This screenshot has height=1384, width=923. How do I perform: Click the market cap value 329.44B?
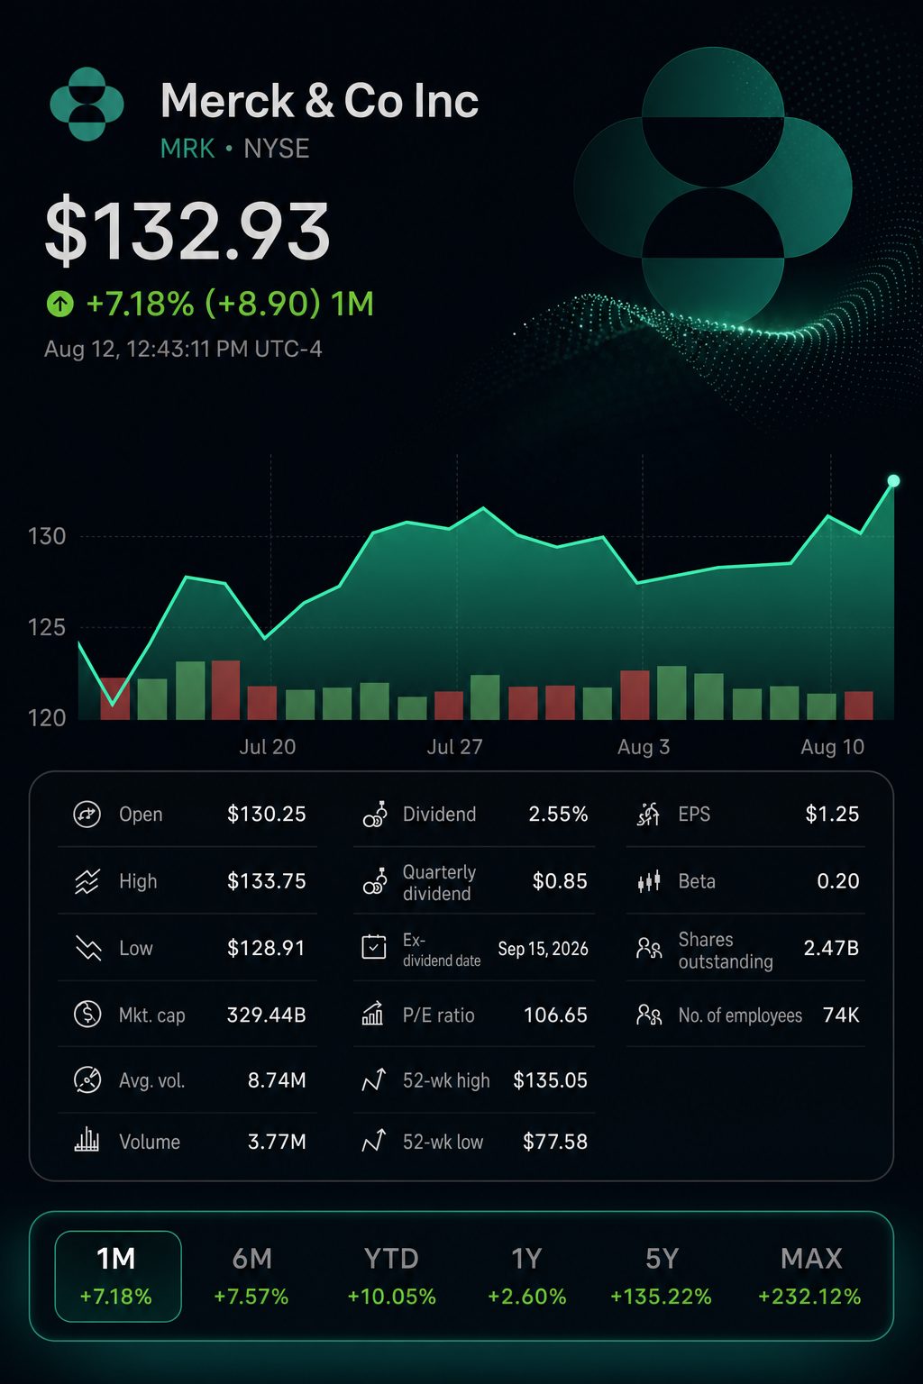pyautogui.click(x=267, y=1015)
